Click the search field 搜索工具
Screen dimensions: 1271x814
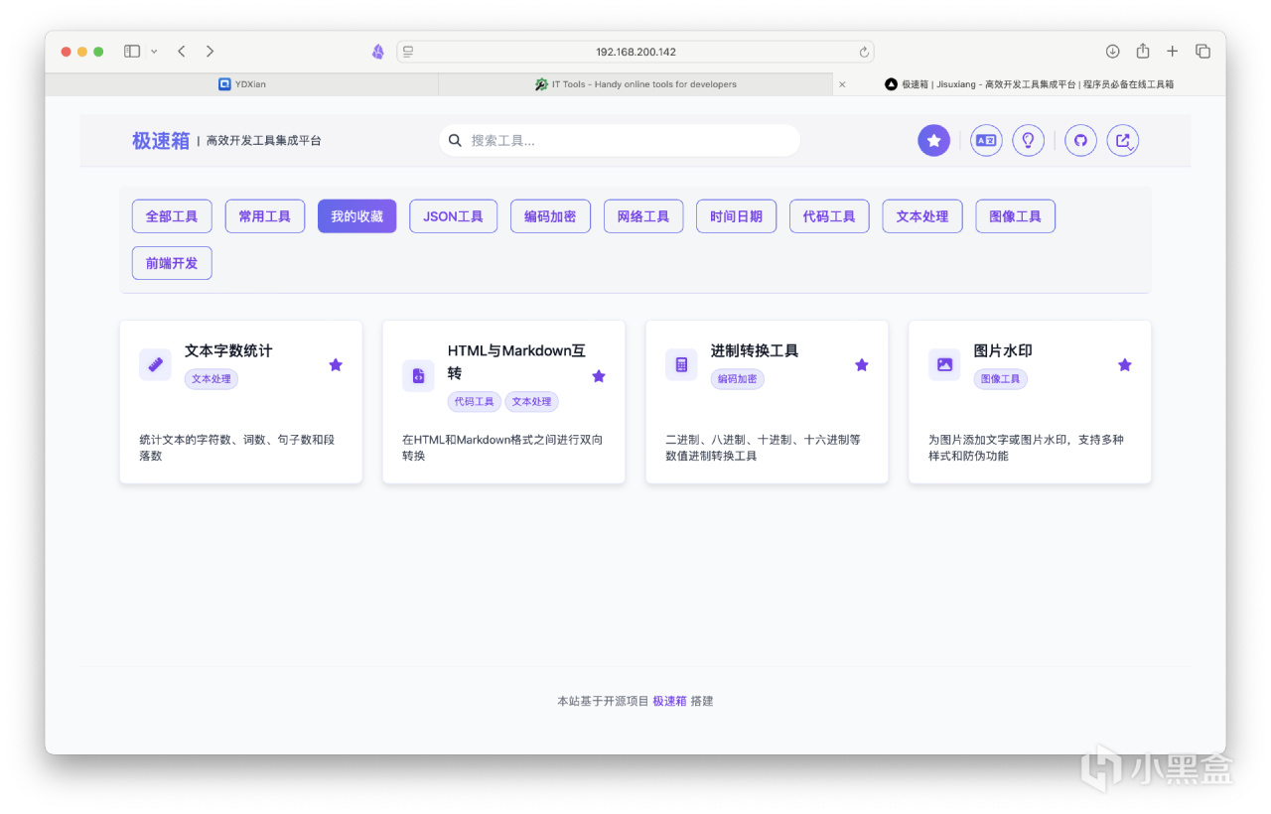pos(620,141)
